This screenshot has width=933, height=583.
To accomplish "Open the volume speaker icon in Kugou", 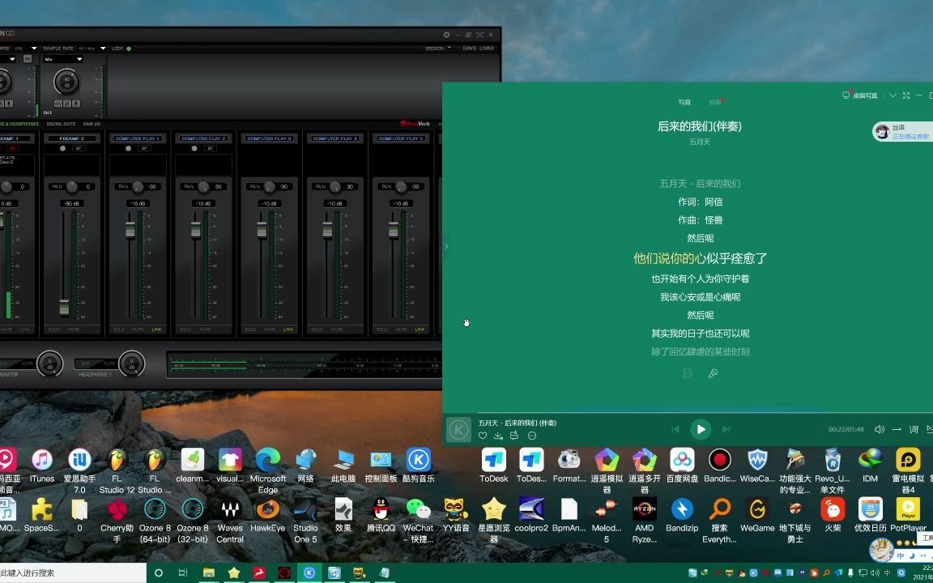I will click(x=880, y=429).
